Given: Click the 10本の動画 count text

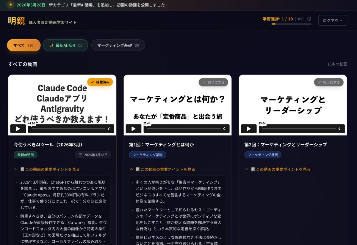Looking at the screenshot, I should [337, 64].
